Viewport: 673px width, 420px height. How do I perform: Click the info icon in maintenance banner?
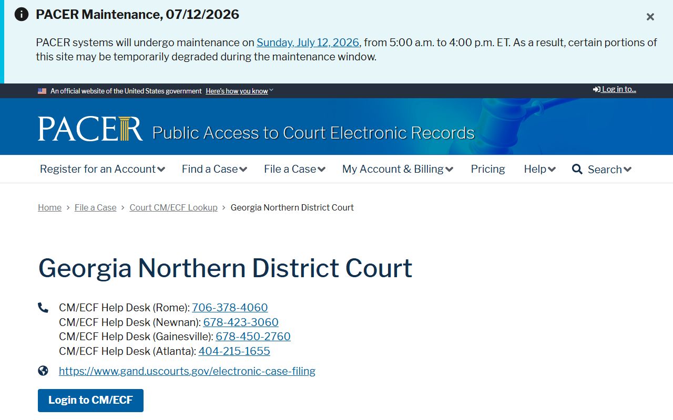pos(22,14)
